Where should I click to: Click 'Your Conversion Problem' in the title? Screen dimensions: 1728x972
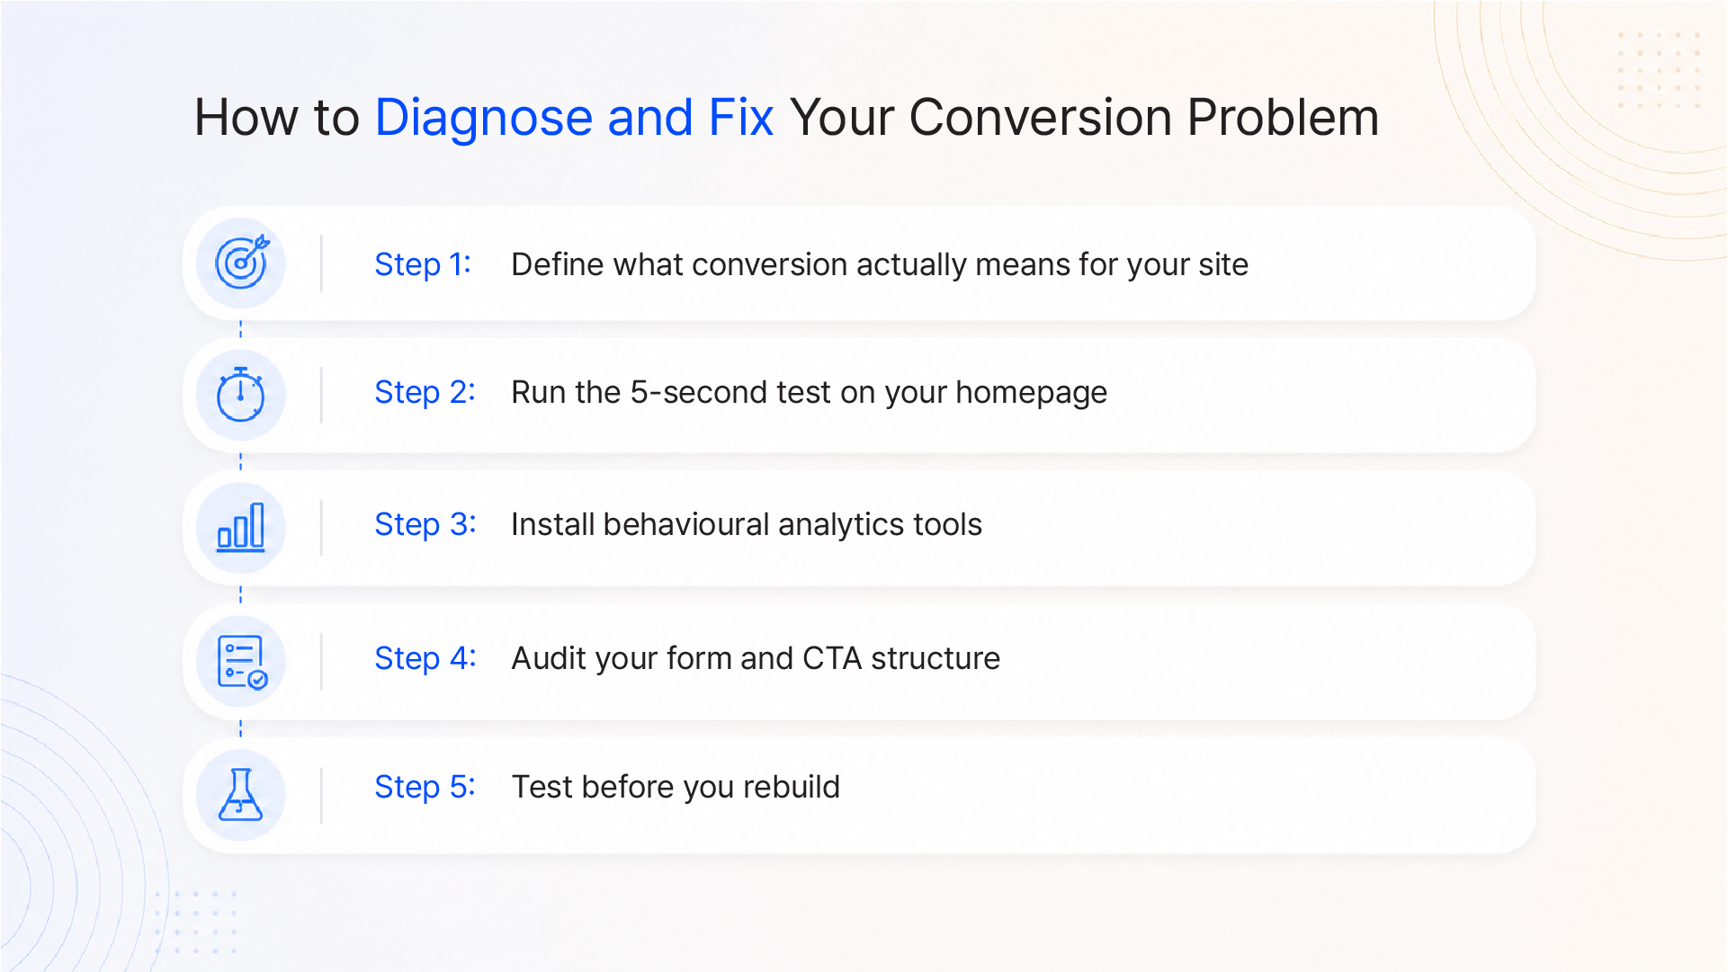[x=1085, y=118]
